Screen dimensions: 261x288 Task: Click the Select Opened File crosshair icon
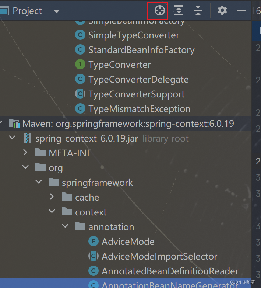(x=159, y=10)
